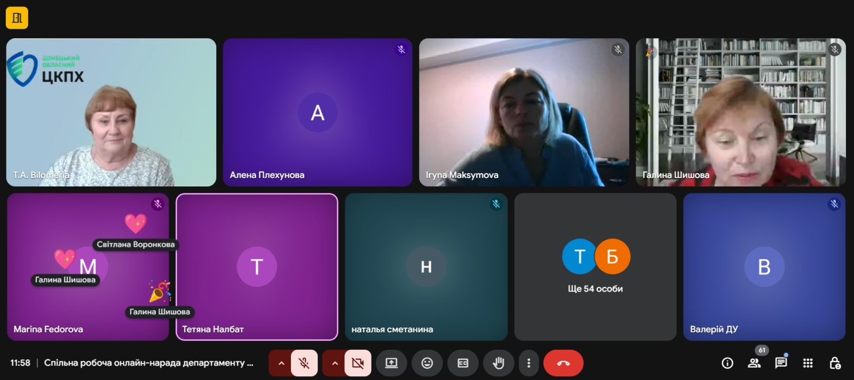Show the participants list with 61 badge
854x380 pixels.
point(754,363)
